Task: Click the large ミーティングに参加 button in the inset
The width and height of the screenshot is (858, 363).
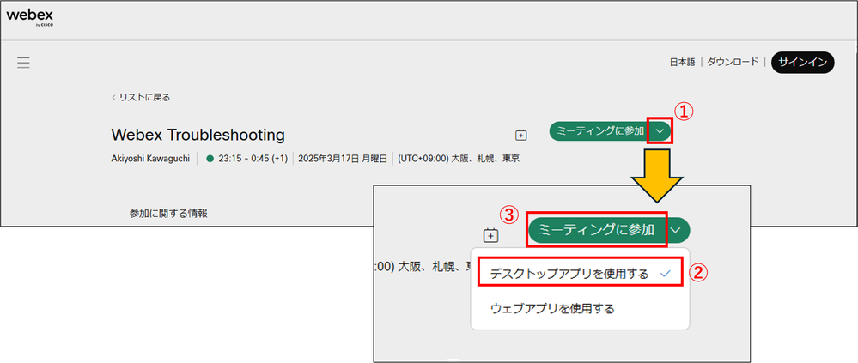Action: (596, 230)
